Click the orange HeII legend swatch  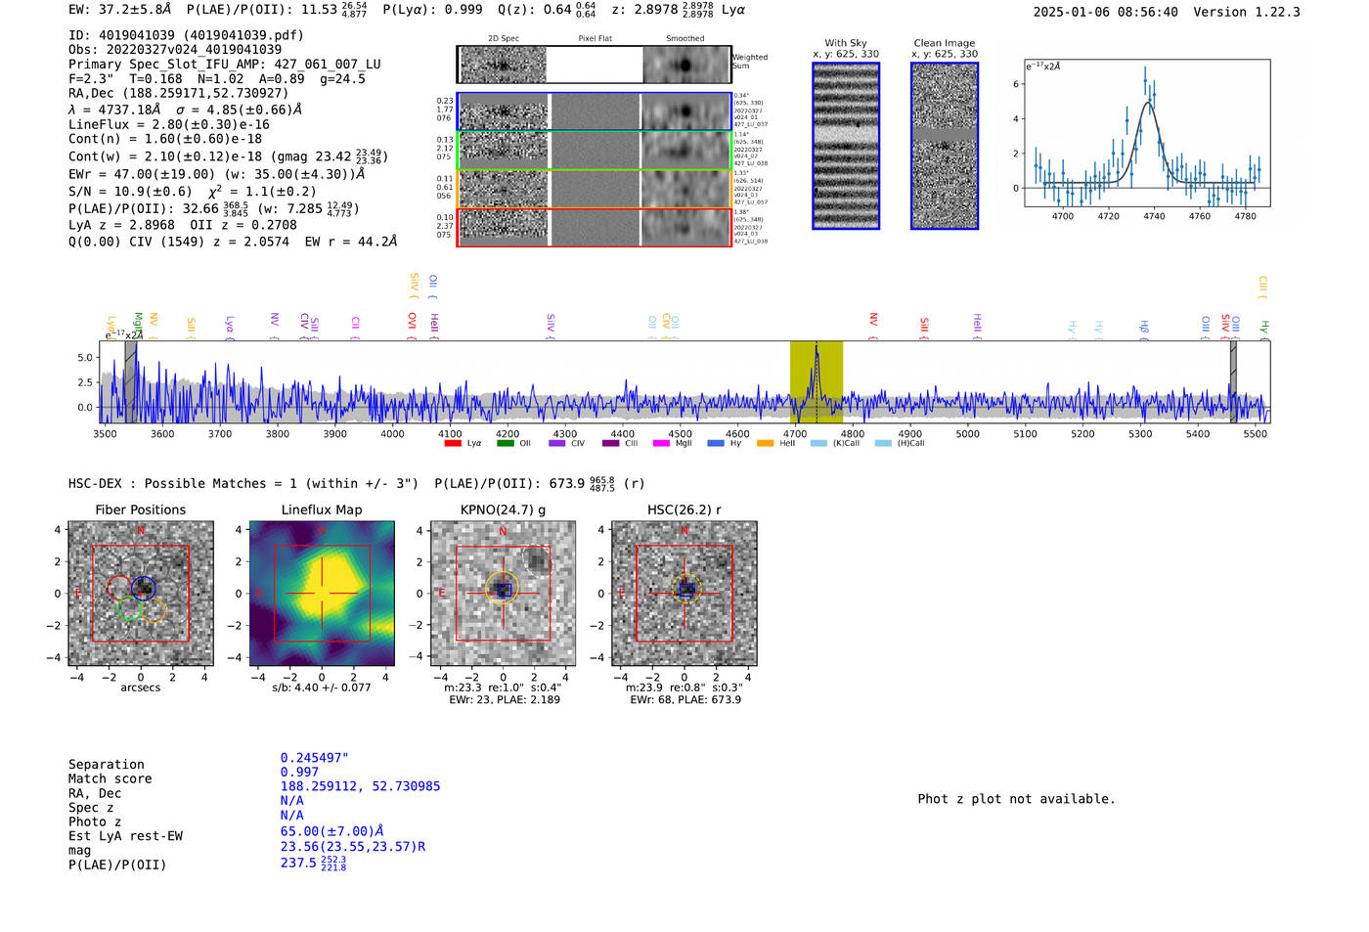tap(766, 443)
